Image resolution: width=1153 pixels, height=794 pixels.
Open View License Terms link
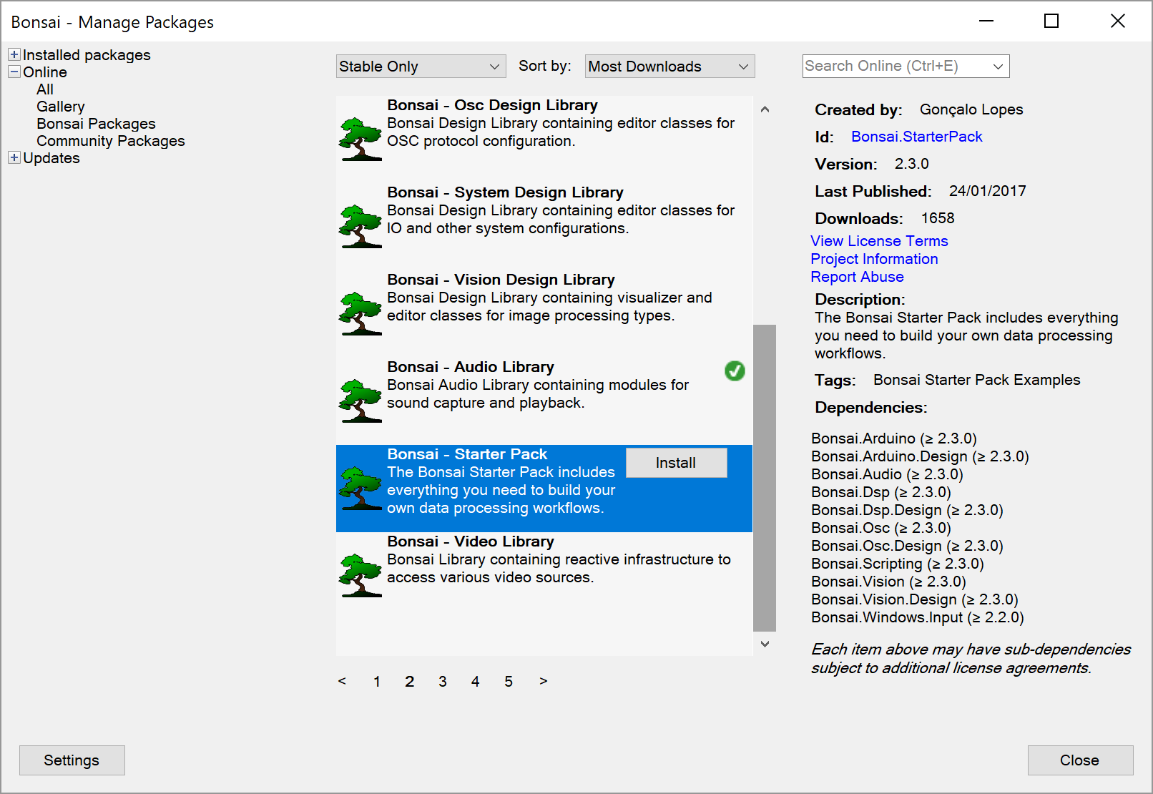click(878, 241)
